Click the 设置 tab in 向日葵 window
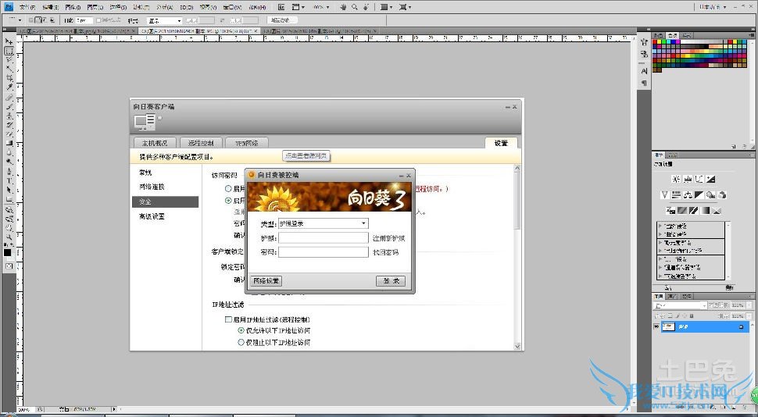This screenshot has width=758, height=417. point(501,143)
